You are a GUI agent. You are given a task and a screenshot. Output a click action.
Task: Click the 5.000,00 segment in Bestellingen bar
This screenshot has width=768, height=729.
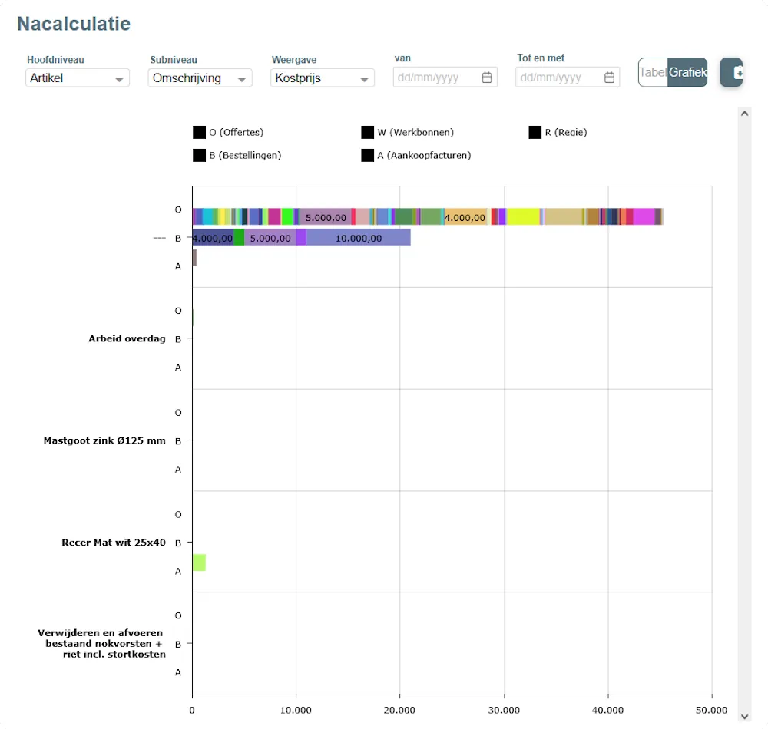[270, 238]
